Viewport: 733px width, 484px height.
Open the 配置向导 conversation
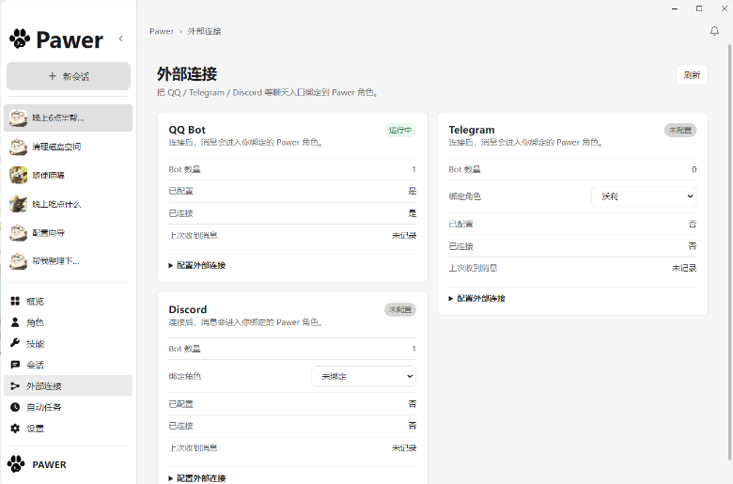(x=69, y=232)
